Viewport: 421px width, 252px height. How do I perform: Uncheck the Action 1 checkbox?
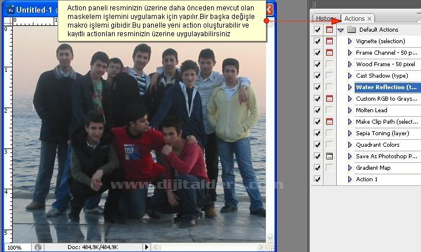coord(317,180)
